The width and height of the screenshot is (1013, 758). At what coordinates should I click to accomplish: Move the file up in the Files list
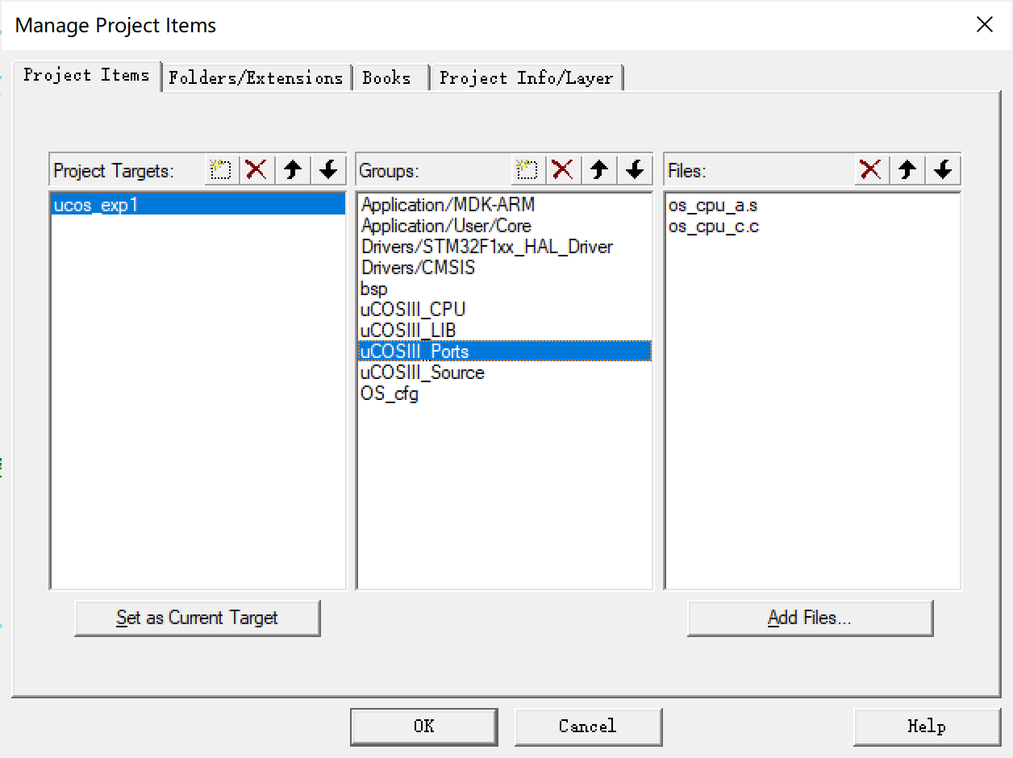(906, 169)
